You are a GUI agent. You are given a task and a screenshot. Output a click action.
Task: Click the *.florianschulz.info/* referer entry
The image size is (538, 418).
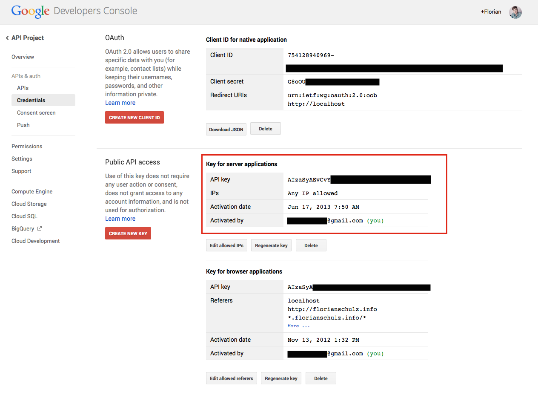coord(327,318)
